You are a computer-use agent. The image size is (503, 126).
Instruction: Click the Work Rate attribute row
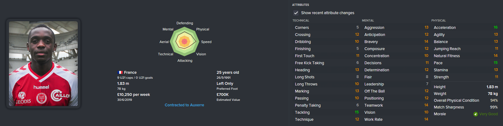click(396, 120)
